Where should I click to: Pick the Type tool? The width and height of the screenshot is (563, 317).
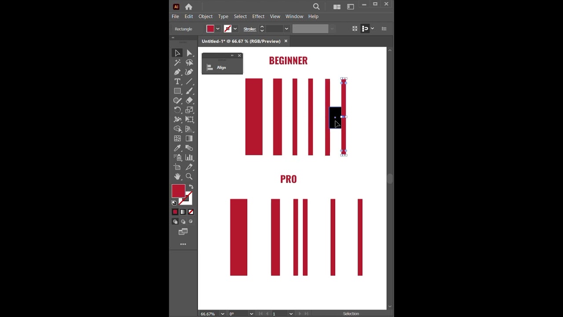(177, 81)
